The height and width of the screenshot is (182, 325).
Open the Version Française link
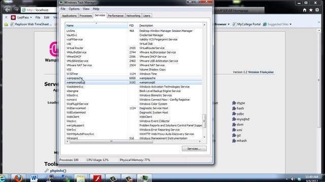261,72
